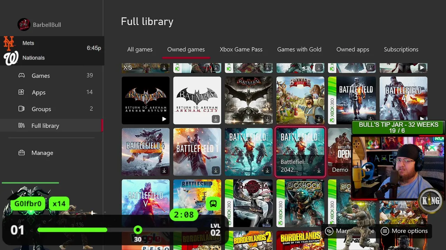Click the King logo on webcam
The image size is (446, 250).
(x=431, y=201)
